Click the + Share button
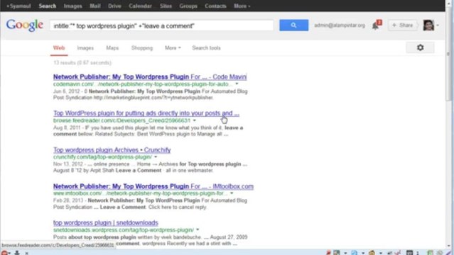The height and width of the screenshot is (255, 454). coord(402,25)
